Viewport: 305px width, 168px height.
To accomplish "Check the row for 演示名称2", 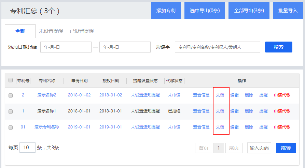I will 11,95.
